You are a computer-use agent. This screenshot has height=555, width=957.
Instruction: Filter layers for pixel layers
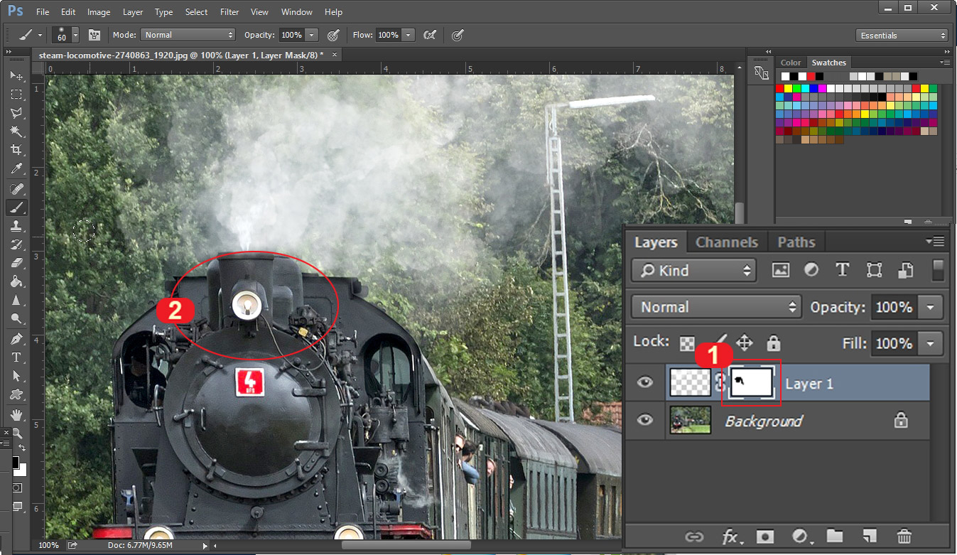[x=781, y=271]
